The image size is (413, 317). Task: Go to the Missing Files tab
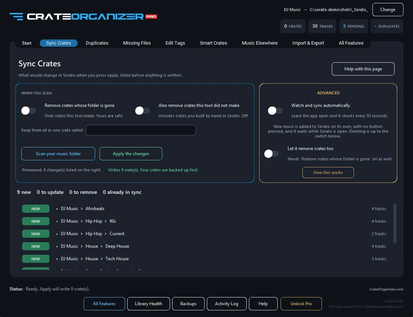[x=137, y=43]
